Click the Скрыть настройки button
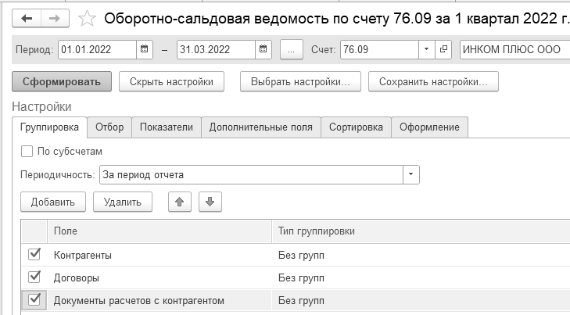Image resolution: width=570 pixels, height=315 pixels. (171, 81)
